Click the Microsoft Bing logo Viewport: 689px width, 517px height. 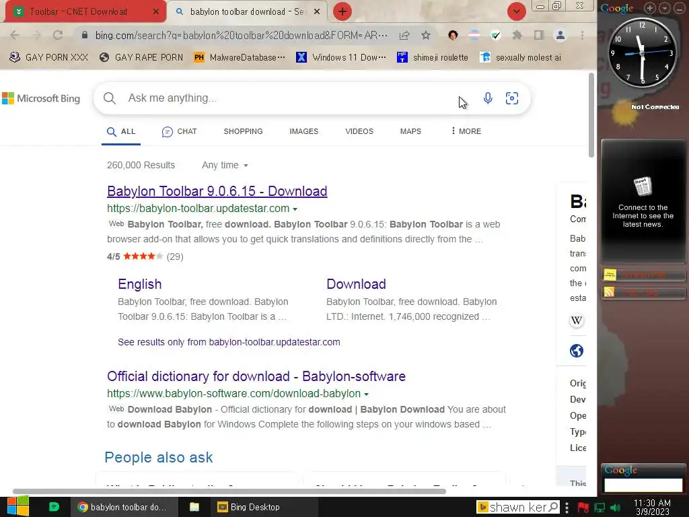[41, 98]
